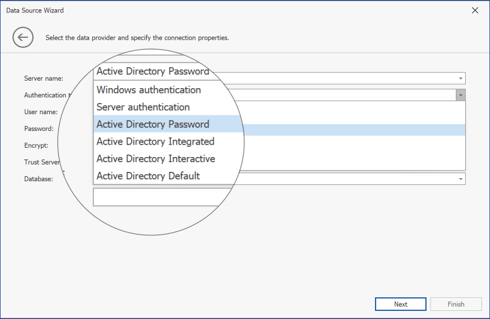Close the Data Source Wizard dialog

coord(475,11)
